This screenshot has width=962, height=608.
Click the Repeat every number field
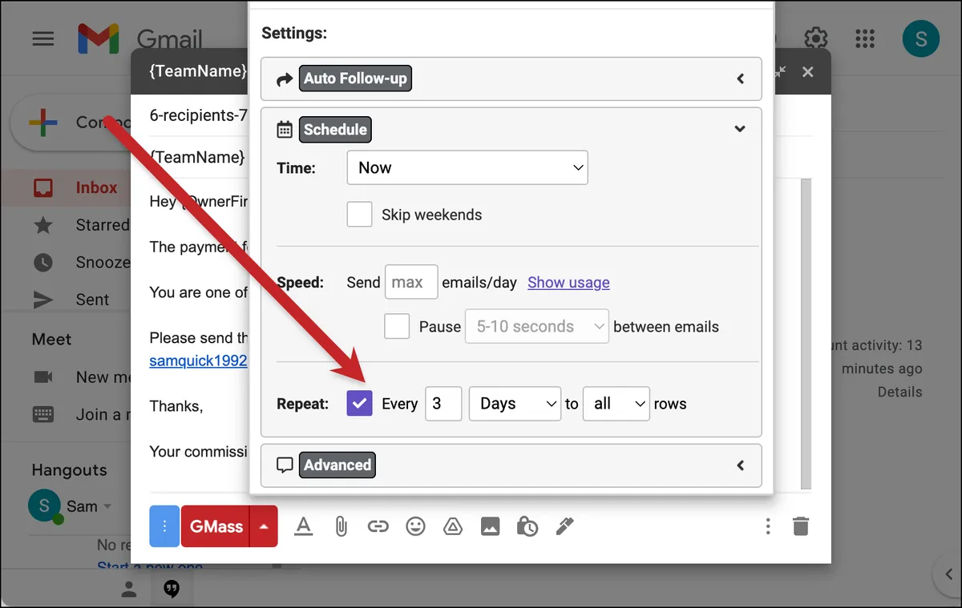[443, 404]
